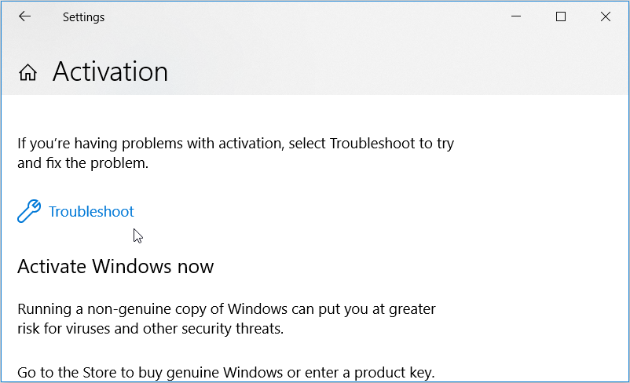The height and width of the screenshot is (383, 630).
Task: Open Settings home via the house icon
Action: tap(28, 73)
